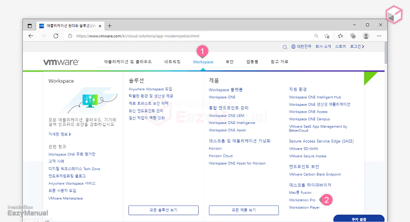Open VMware SD-WAN link
The image size is (410, 222).
click(303, 149)
